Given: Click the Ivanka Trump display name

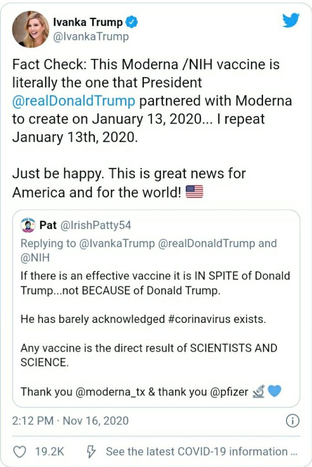Looking at the screenshot, I should point(88,22).
